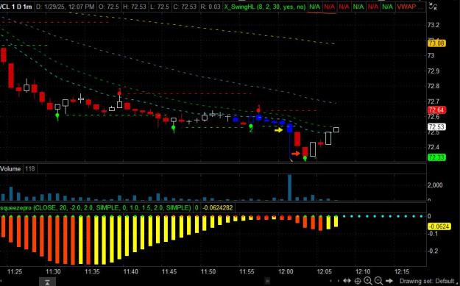The image size is (460, 286).
Task: Click the X_SwingHL study label
Action: coord(265,7)
